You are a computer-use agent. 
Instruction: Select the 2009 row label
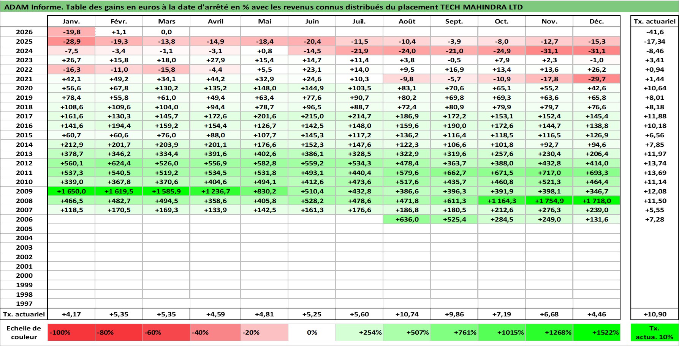coord(24,191)
